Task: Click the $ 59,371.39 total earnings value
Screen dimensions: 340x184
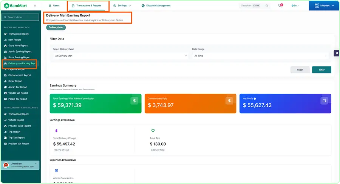Action: (67, 105)
